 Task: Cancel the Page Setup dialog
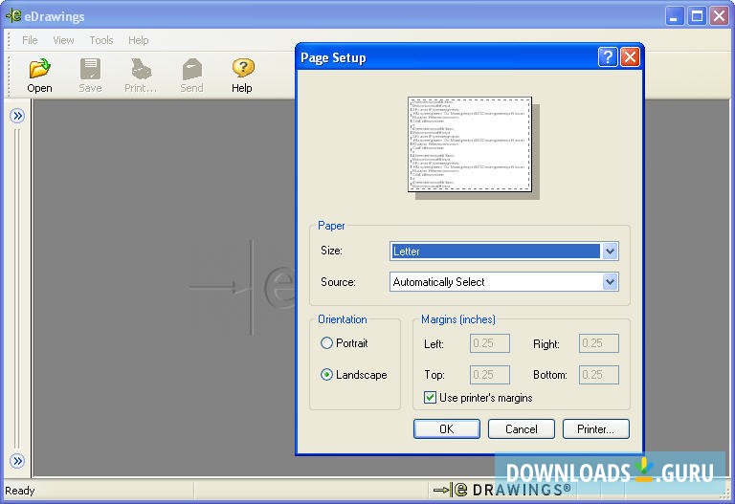point(522,429)
